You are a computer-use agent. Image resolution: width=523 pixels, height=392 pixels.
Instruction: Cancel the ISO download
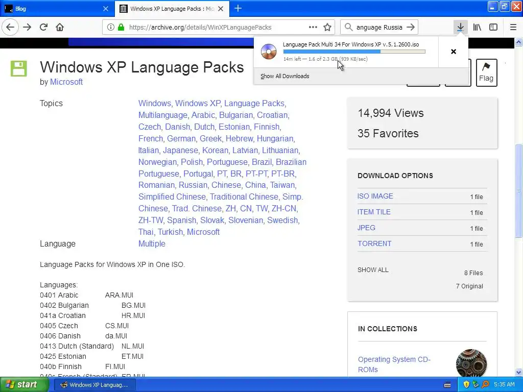click(x=454, y=52)
